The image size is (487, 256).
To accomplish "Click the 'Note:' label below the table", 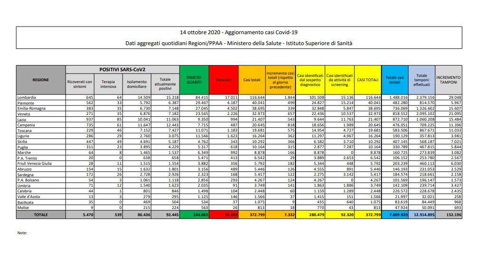I will (22, 233).
